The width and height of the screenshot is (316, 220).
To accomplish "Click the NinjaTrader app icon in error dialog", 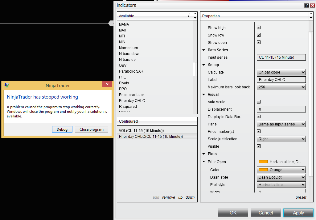I will click(7, 85).
